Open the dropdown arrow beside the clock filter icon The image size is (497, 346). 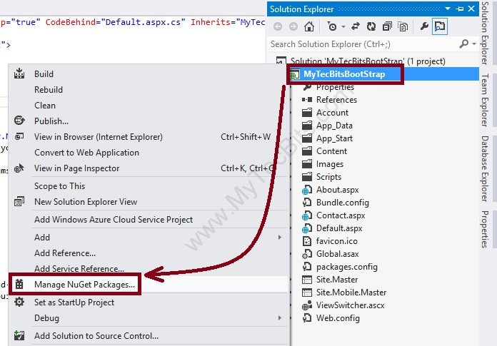pyautogui.click(x=343, y=27)
